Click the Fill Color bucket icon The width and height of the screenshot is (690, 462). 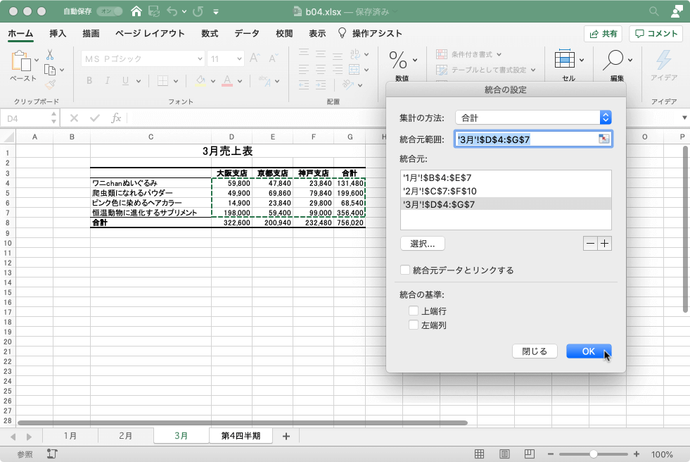click(x=200, y=80)
